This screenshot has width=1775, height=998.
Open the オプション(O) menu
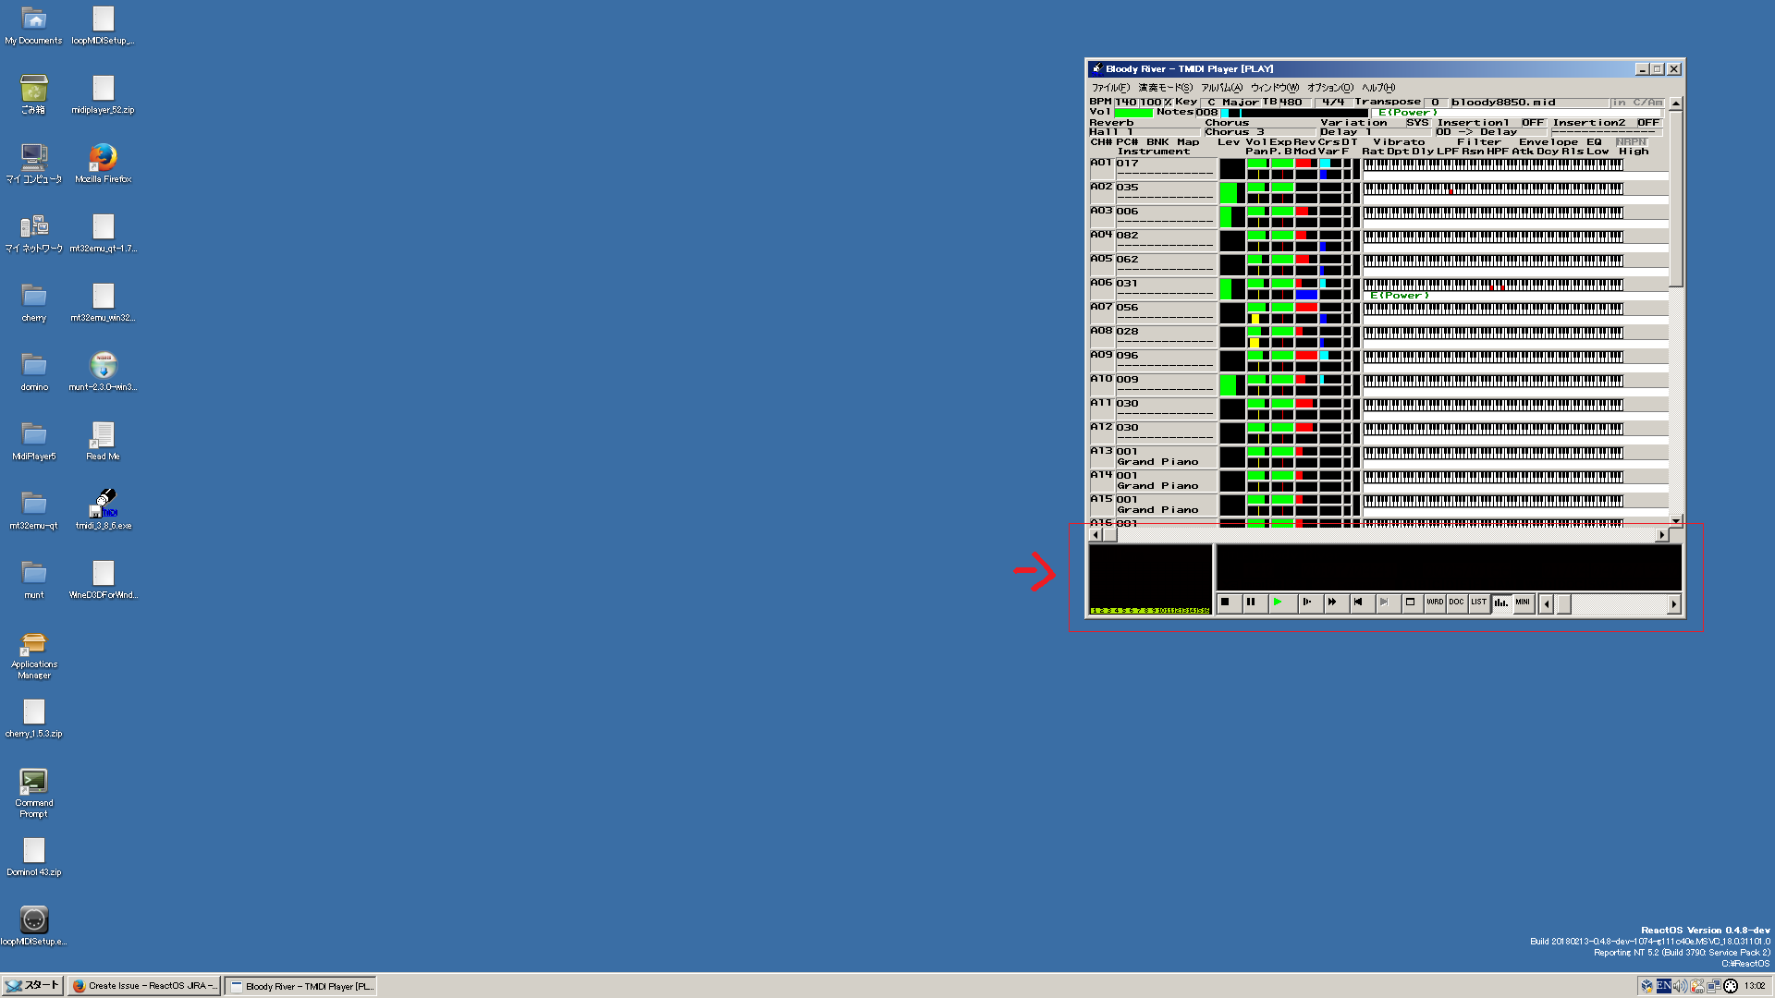(x=1329, y=88)
